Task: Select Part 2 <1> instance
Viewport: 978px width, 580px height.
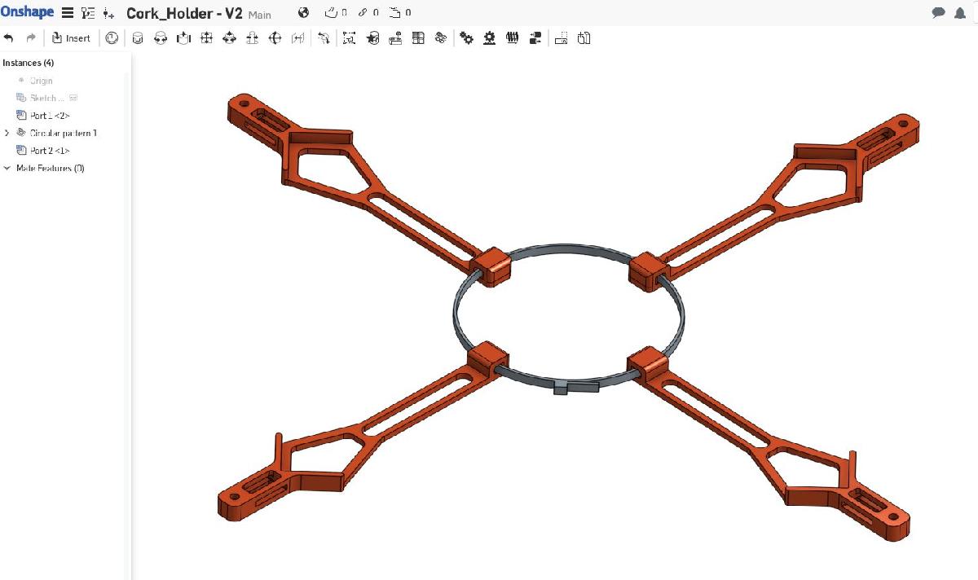Action: (50, 151)
